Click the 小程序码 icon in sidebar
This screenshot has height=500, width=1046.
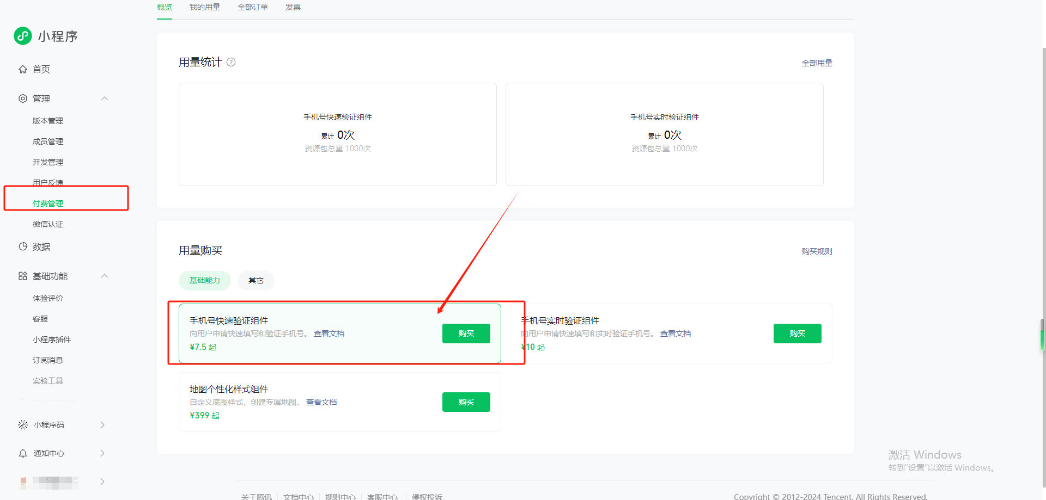coord(23,424)
